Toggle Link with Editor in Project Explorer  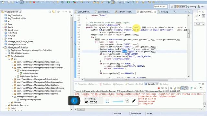[53, 12]
